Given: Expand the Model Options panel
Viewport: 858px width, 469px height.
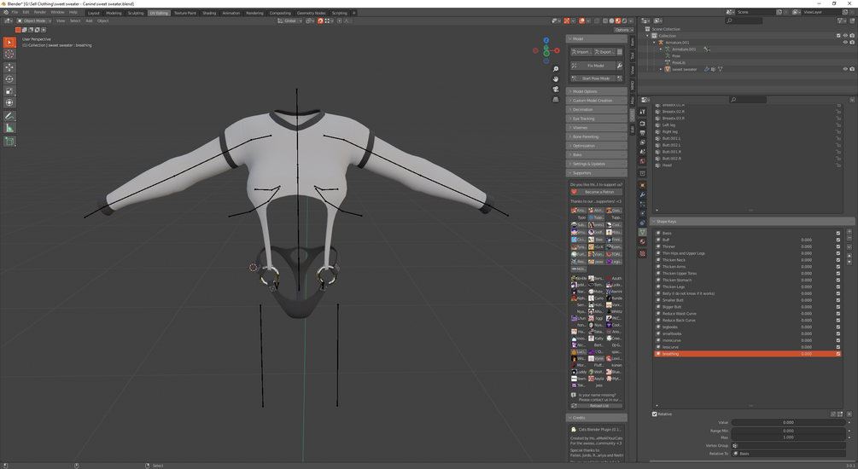Looking at the screenshot, I should [x=597, y=91].
